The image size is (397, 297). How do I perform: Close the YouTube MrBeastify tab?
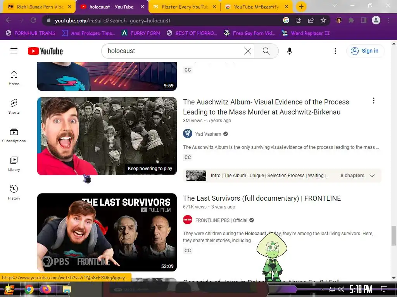pos(287,7)
